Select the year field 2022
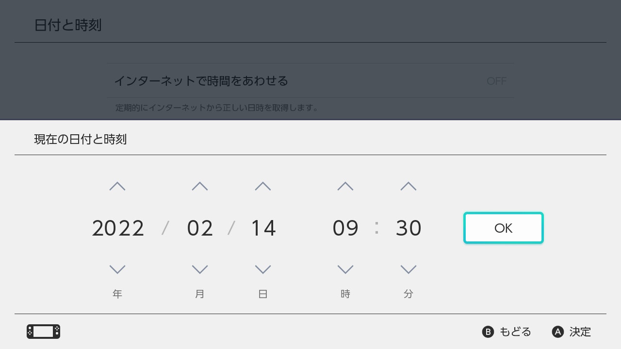This screenshot has height=349, width=621. (x=117, y=228)
